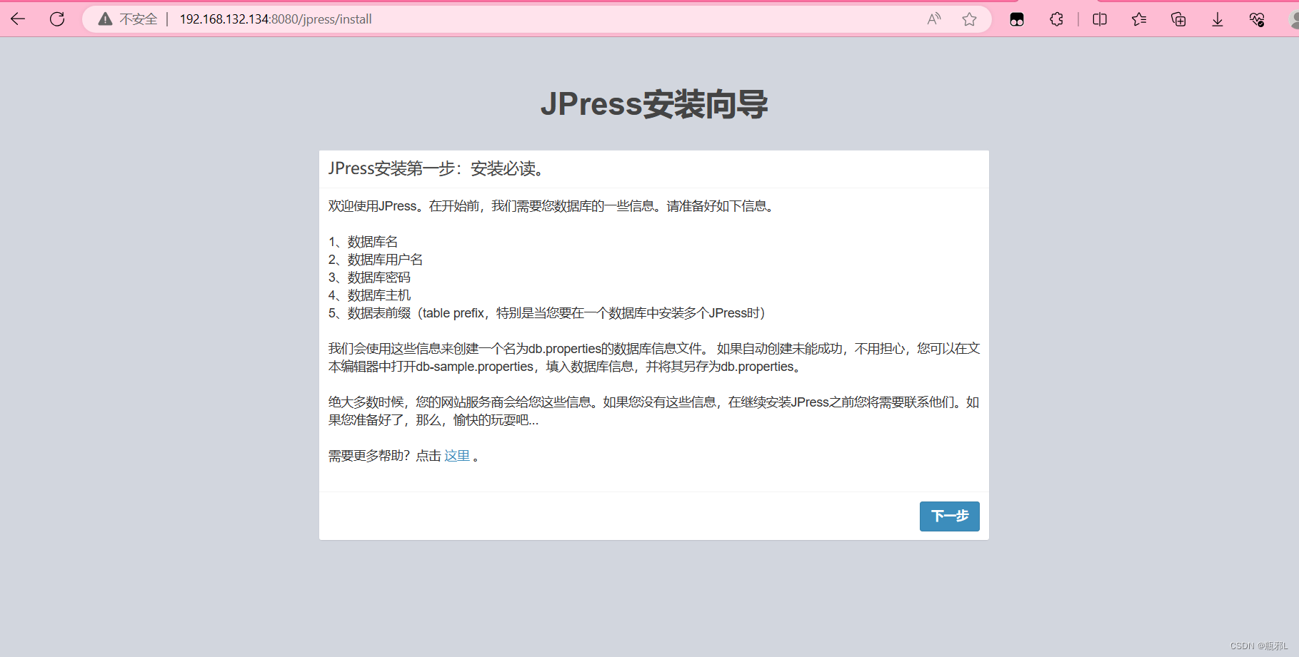Open the panda-style extension icon

point(1015,19)
